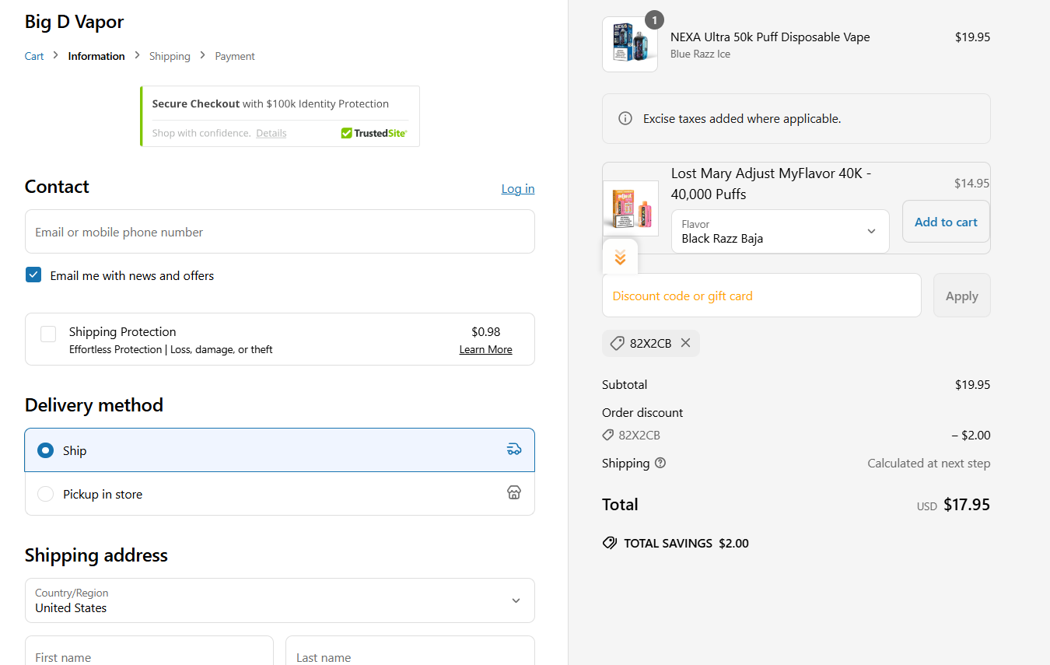Click the store icon beside Pickup in store
Viewport: 1050px width, 665px height.
(x=513, y=493)
